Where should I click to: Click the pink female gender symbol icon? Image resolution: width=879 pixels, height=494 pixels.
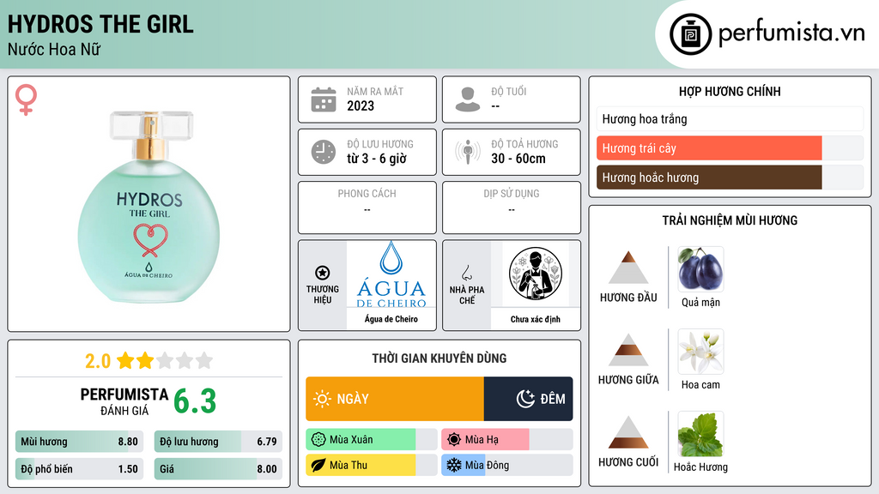[x=26, y=99]
